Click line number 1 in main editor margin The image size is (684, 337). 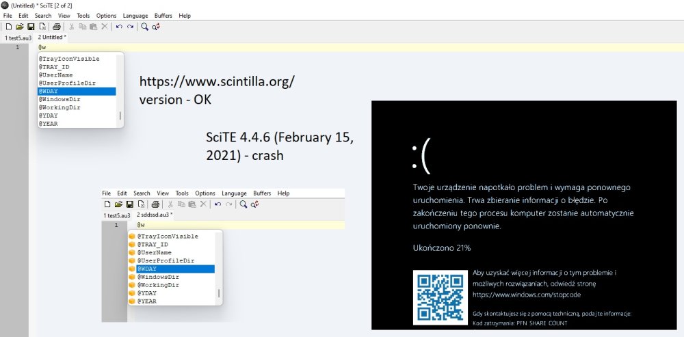click(18, 47)
